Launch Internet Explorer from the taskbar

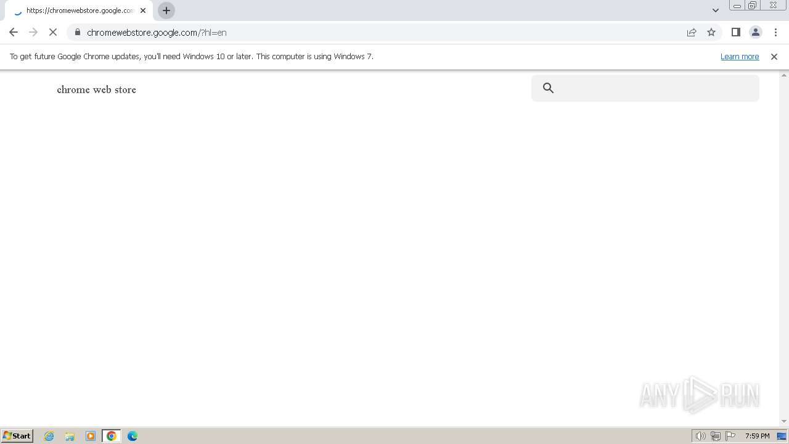coord(49,436)
